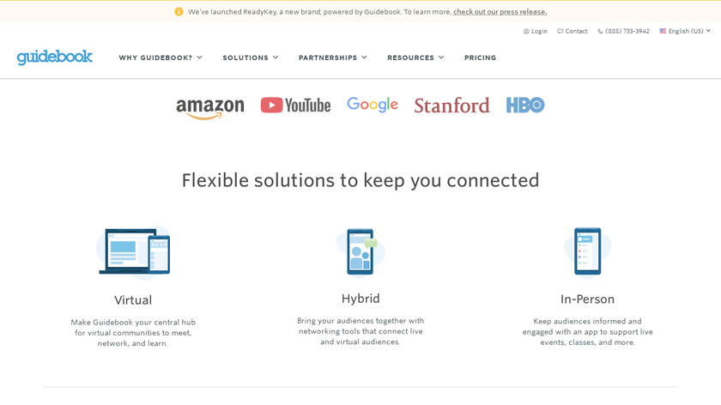The width and height of the screenshot is (721, 405).
Task: Click the Stanford logo
Action: click(x=451, y=106)
